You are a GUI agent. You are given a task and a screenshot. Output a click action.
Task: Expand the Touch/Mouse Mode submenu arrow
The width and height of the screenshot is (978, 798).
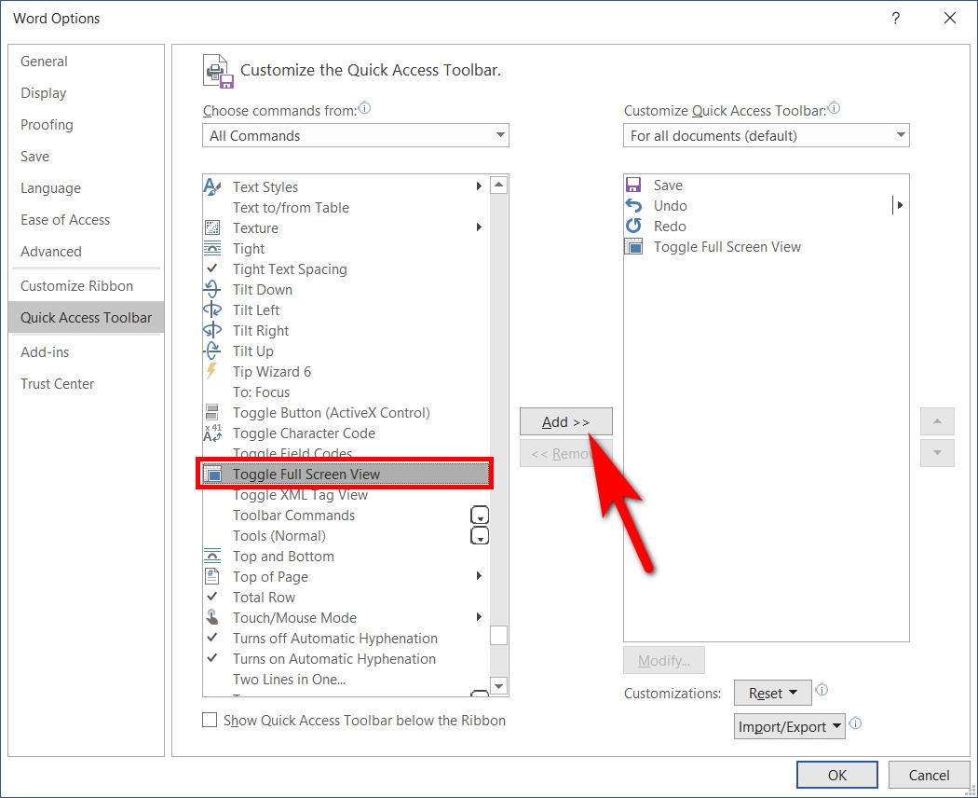click(479, 617)
